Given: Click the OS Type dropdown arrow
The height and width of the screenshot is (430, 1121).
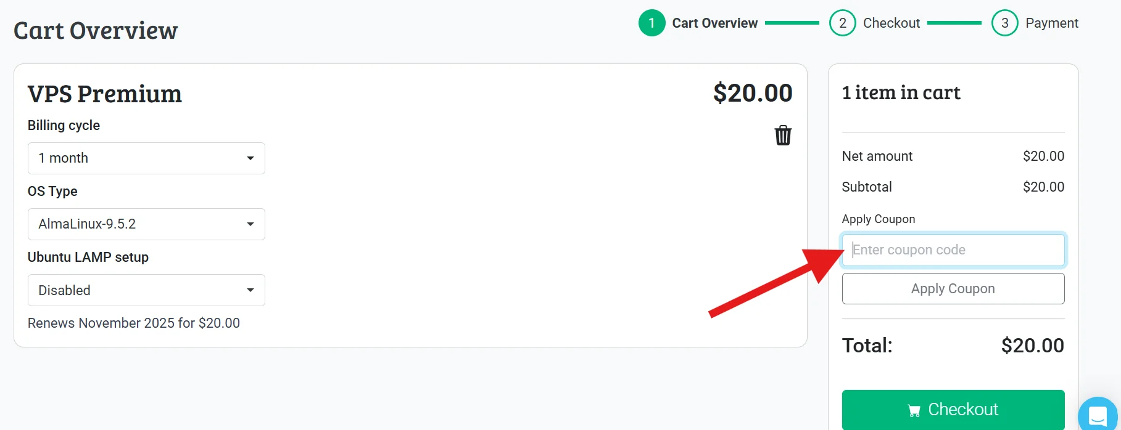Looking at the screenshot, I should [x=250, y=224].
